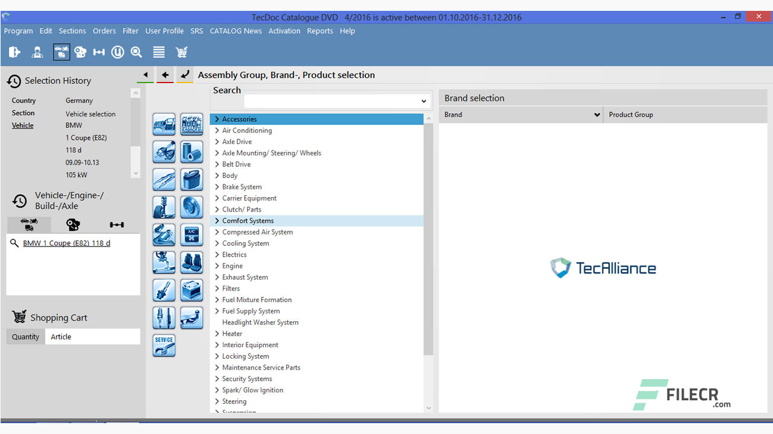This screenshot has height=434, width=773.
Task: Switch to the axle tab in history panel
Action: [117, 225]
